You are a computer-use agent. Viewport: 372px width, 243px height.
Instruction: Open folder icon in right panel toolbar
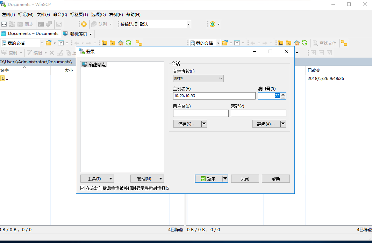click(x=225, y=43)
